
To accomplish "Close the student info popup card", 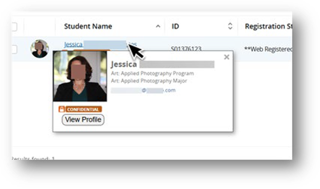I will [227, 57].
